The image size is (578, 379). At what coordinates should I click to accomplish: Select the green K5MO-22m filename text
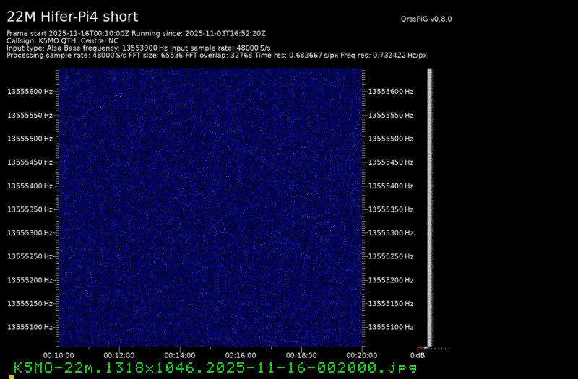(215, 367)
